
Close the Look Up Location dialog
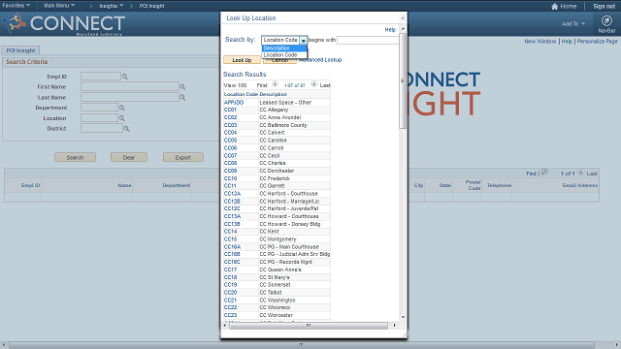(403, 17)
